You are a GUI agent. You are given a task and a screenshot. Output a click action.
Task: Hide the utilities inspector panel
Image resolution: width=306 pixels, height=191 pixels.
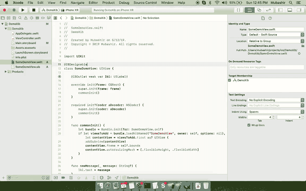pyautogui.click(x=299, y=10)
